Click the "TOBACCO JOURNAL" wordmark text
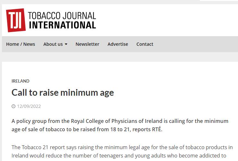The height and width of the screenshot is (161, 238). [62, 16]
